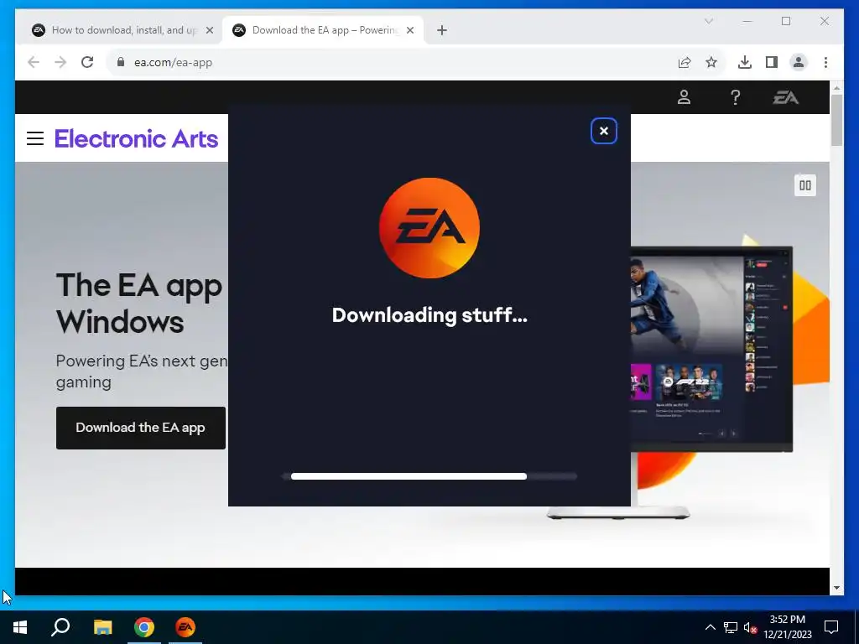Click scrollbar up arrow
The height and width of the screenshot is (644, 859).
pyautogui.click(x=836, y=87)
